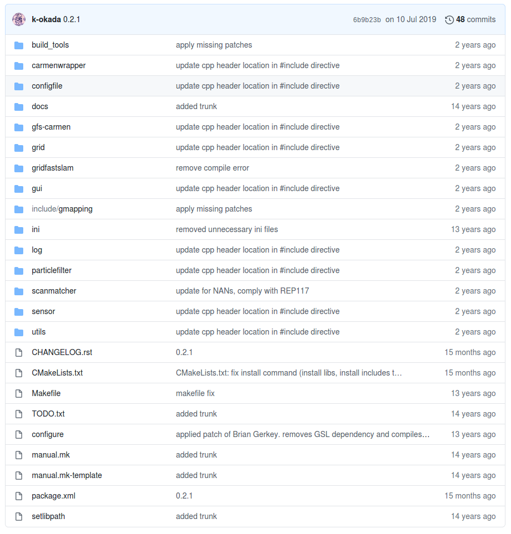Click "update for NANs, comply with REP117"
Image resolution: width=511 pixels, height=534 pixels.
tap(242, 291)
